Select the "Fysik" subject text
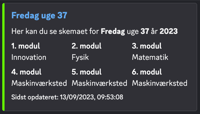 pyautogui.click(x=80, y=57)
